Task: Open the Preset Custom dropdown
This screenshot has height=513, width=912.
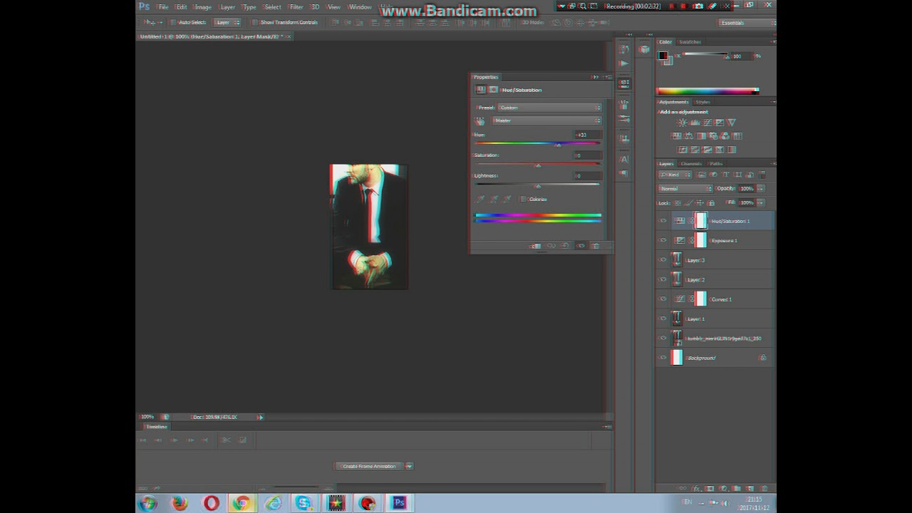Action: tap(549, 108)
